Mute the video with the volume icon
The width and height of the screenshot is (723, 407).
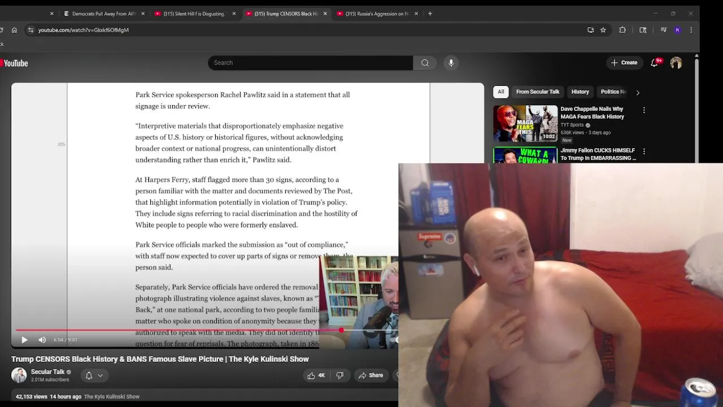click(x=42, y=340)
